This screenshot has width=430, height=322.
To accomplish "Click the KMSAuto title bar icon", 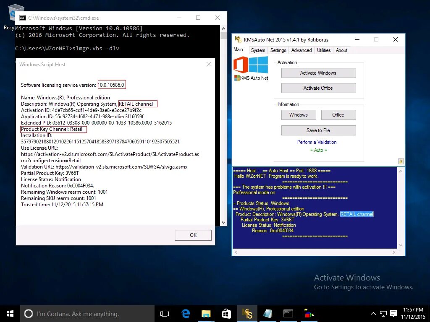I will (238, 39).
